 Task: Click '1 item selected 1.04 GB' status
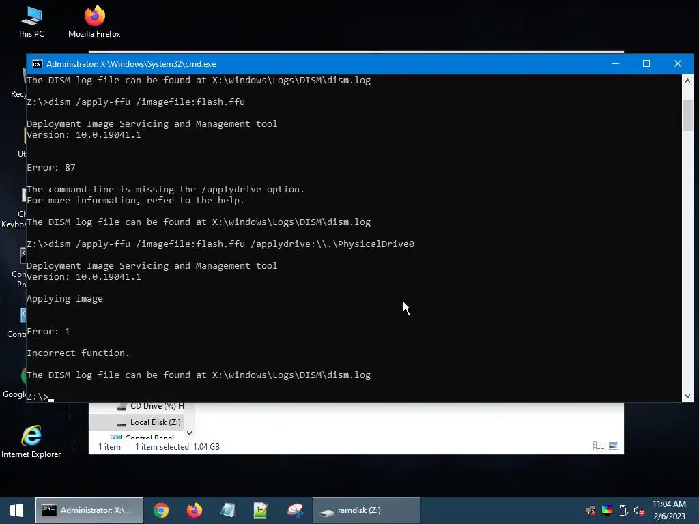point(177,446)
